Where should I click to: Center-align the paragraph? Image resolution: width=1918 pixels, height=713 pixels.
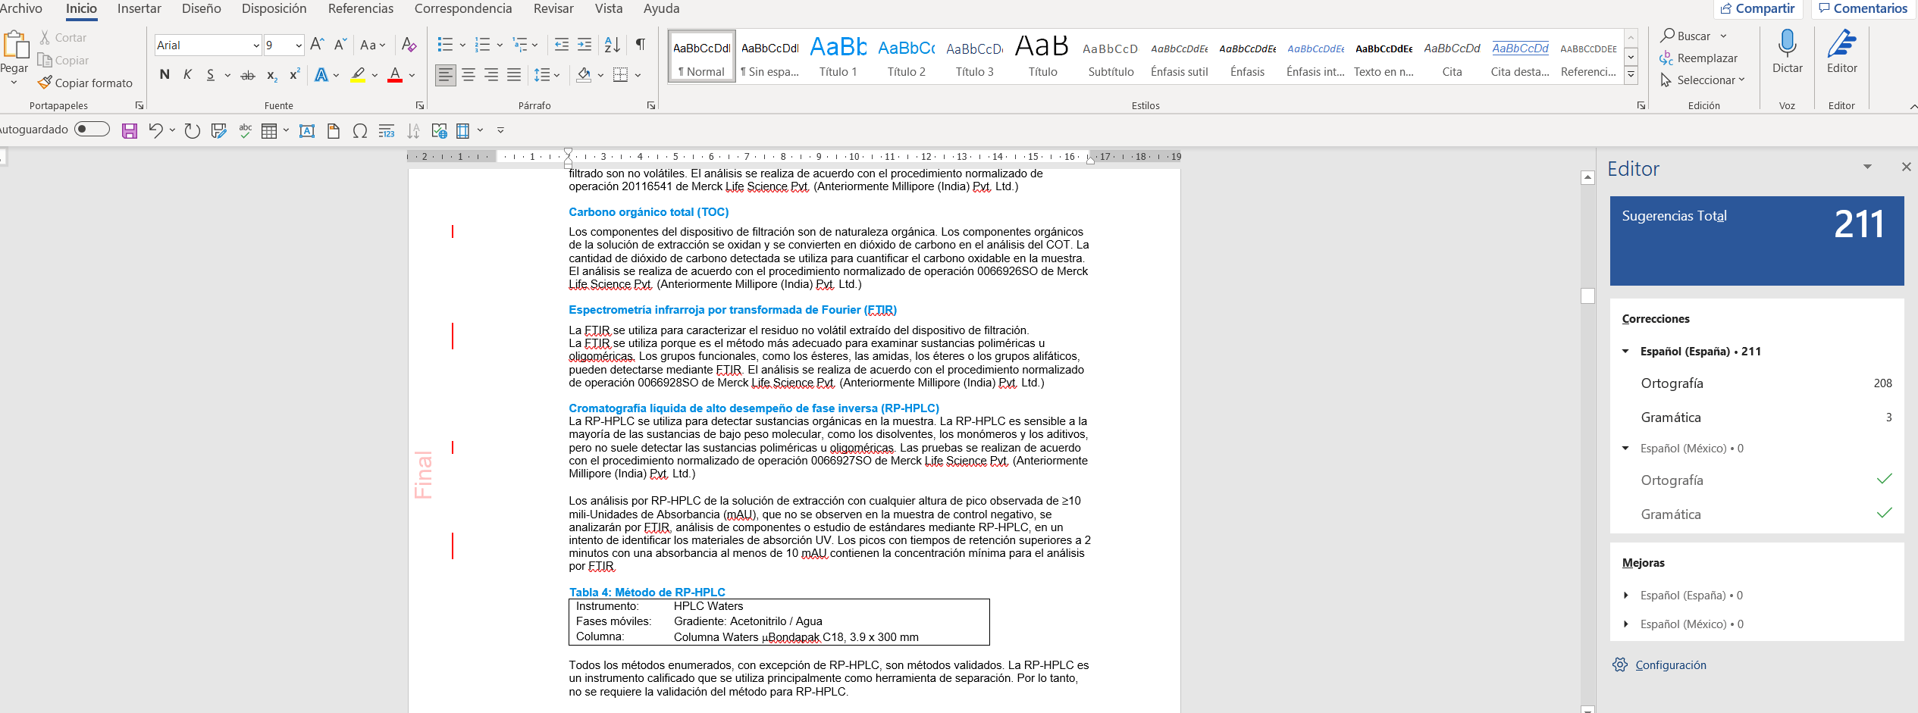tap(469, 75)
